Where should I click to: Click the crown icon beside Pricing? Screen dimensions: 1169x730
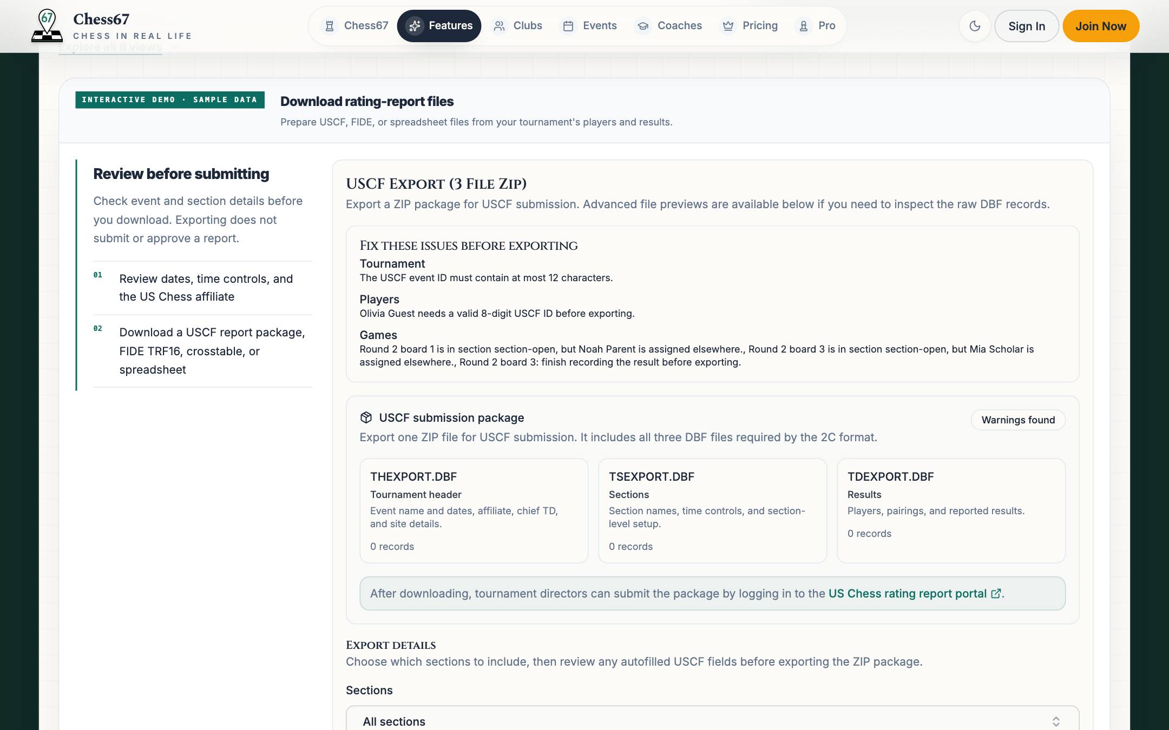(728, 26)
